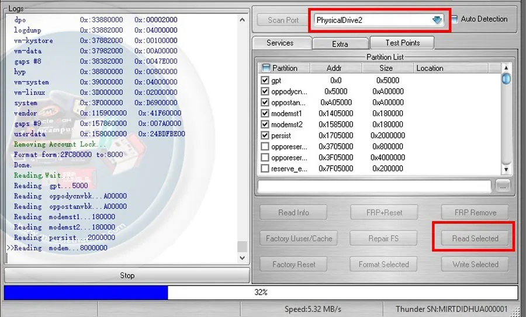Check the opporeser... 0x3705000 partition checkbox
The height and width of the screenshot is (317, 526).
265,147
